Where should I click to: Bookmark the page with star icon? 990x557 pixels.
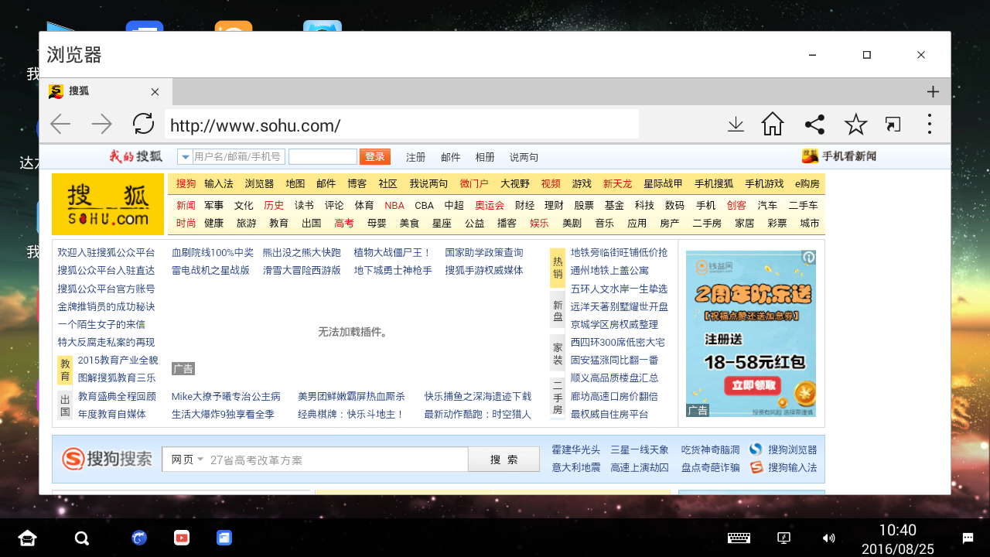tap(855, 124)
